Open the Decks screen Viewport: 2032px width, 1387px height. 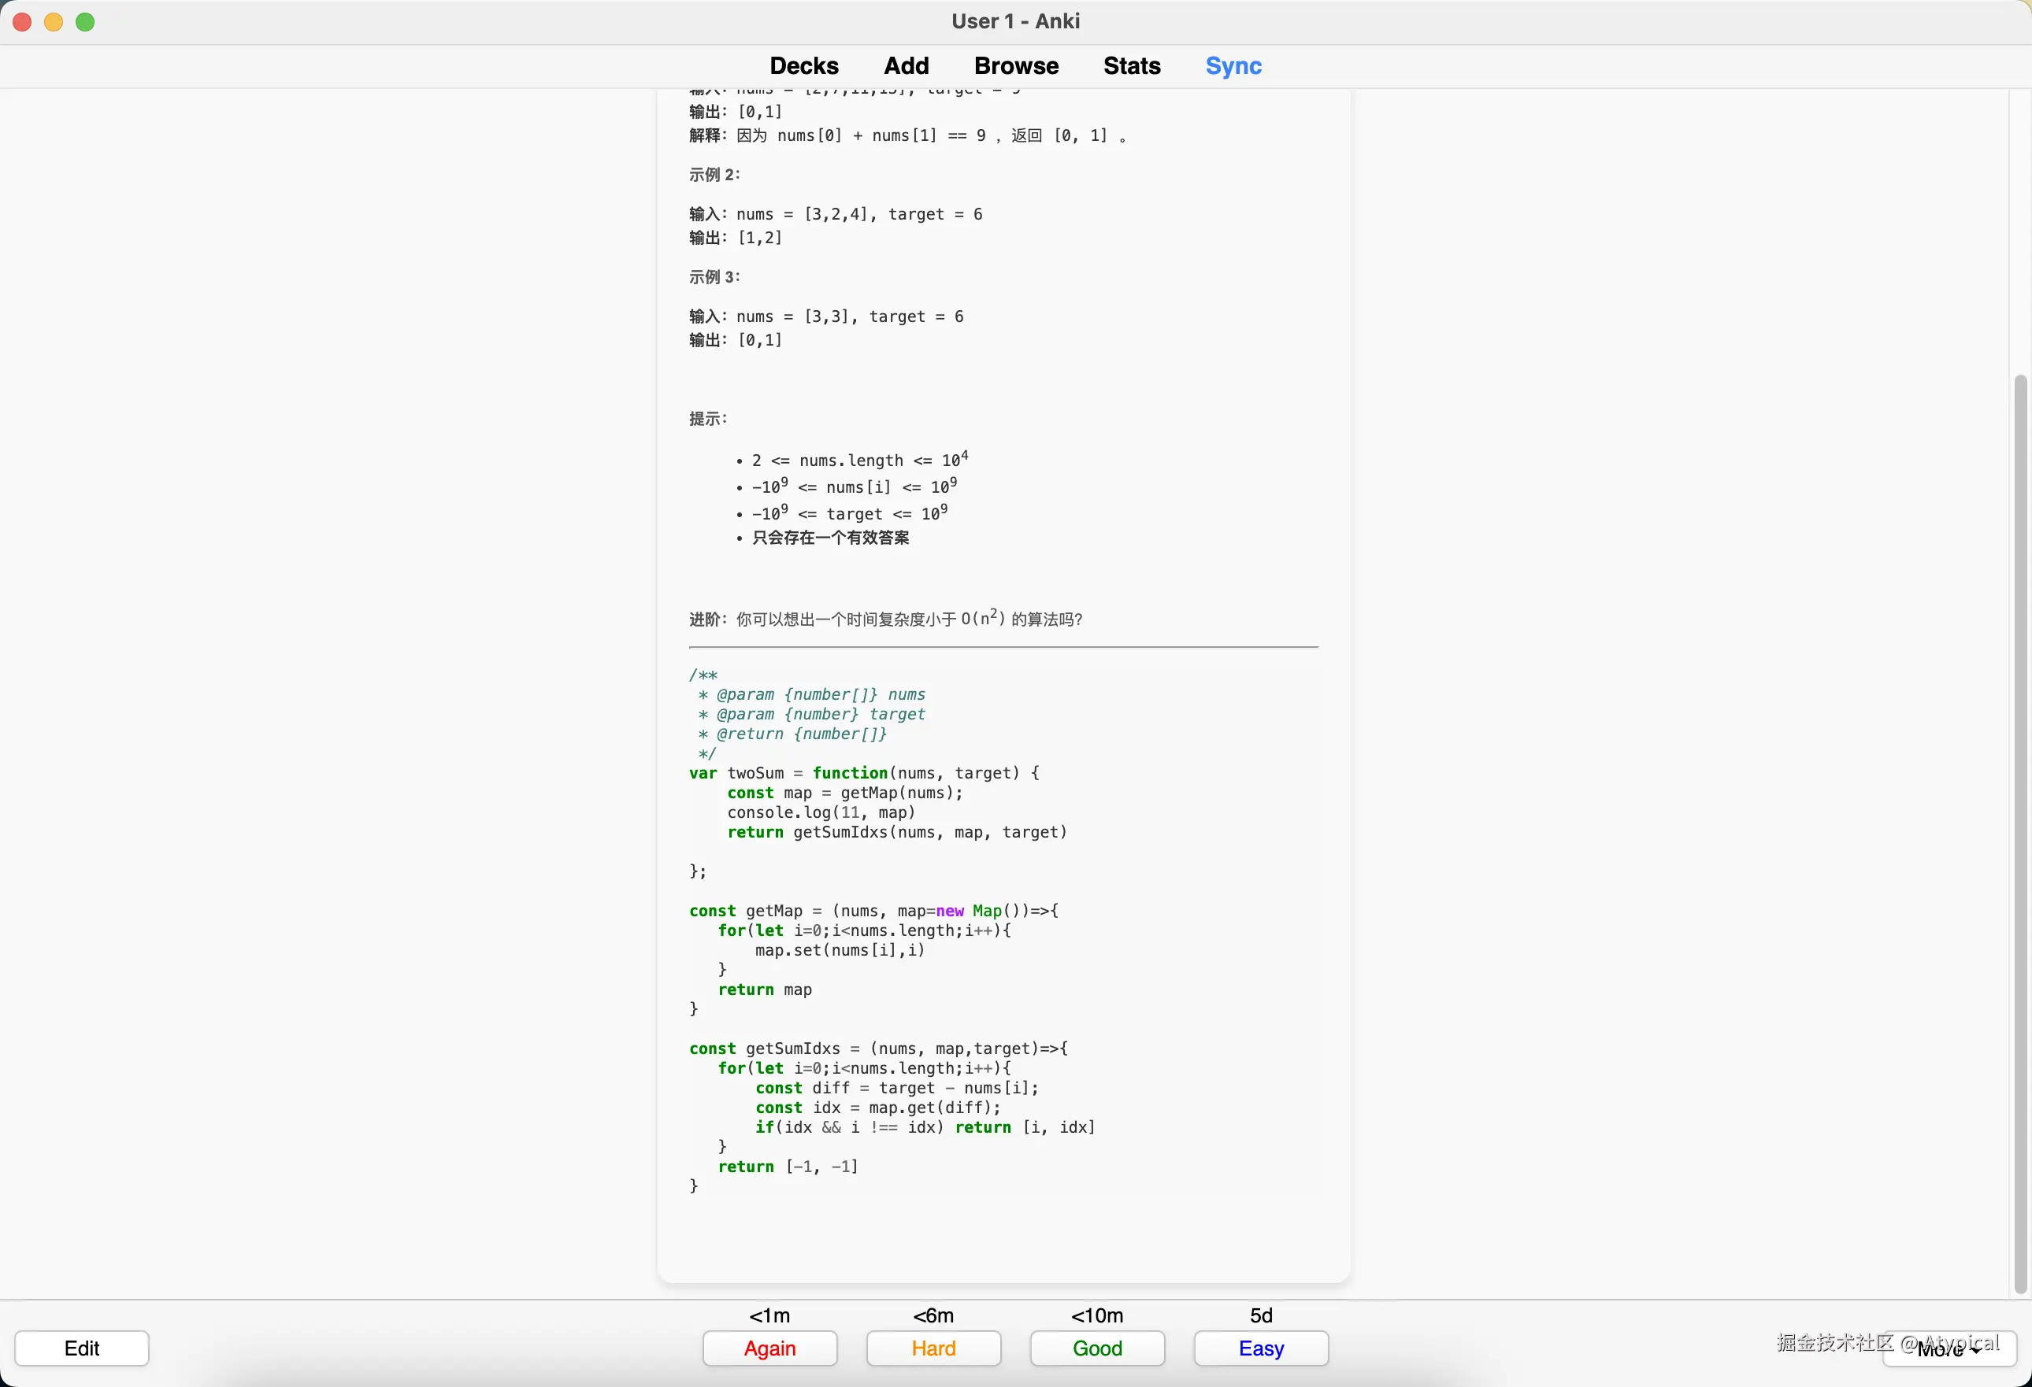803,65
